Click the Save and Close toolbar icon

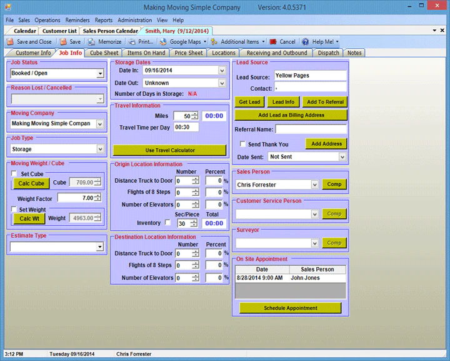tap(11, 42)
